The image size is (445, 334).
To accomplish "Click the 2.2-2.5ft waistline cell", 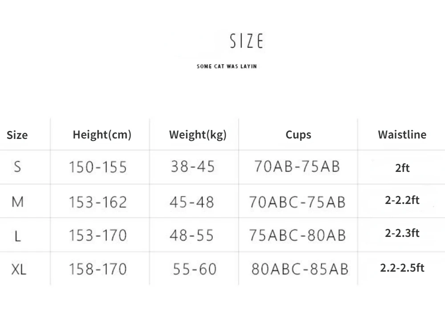I will (402, 268).
